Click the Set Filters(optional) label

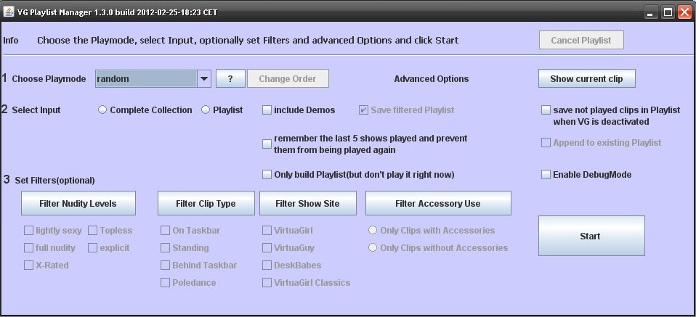pos(55,181)
